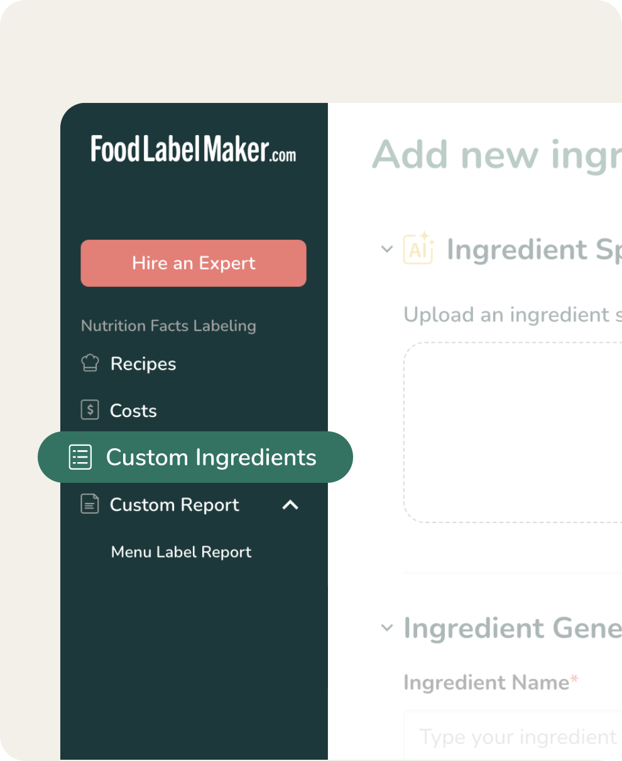The image size is (622, 761).
Task: Open the Costs menu item
Action: click(x=133, y=411)
